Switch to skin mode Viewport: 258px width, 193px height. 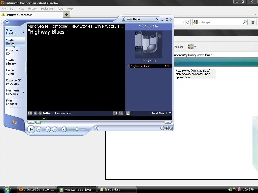167,128
